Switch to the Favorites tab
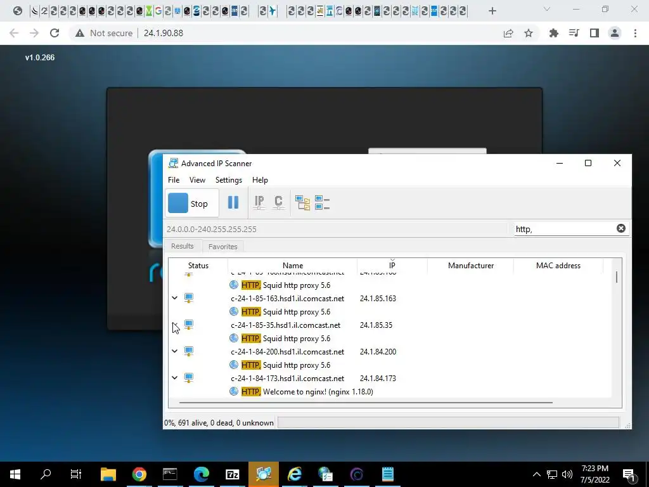 222,247
